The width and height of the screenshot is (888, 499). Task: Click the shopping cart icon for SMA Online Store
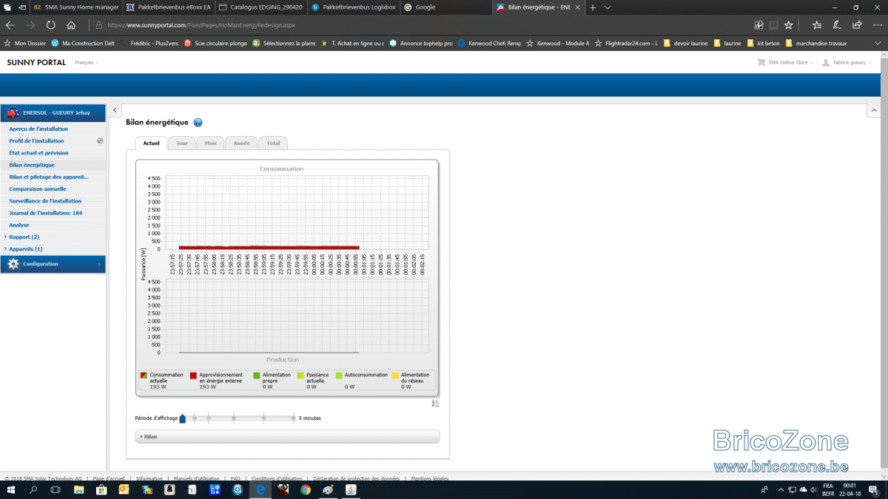click(761, 63)
